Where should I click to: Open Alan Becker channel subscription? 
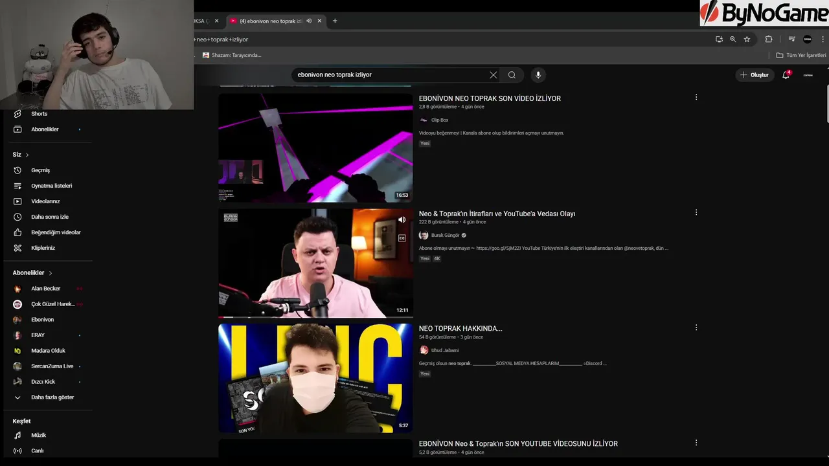click(x=45, y=289)
